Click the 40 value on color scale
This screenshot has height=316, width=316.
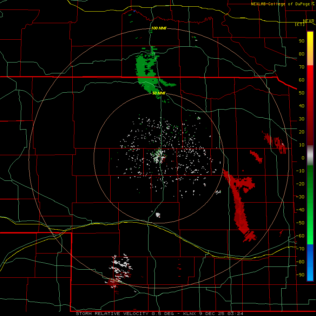302,106
